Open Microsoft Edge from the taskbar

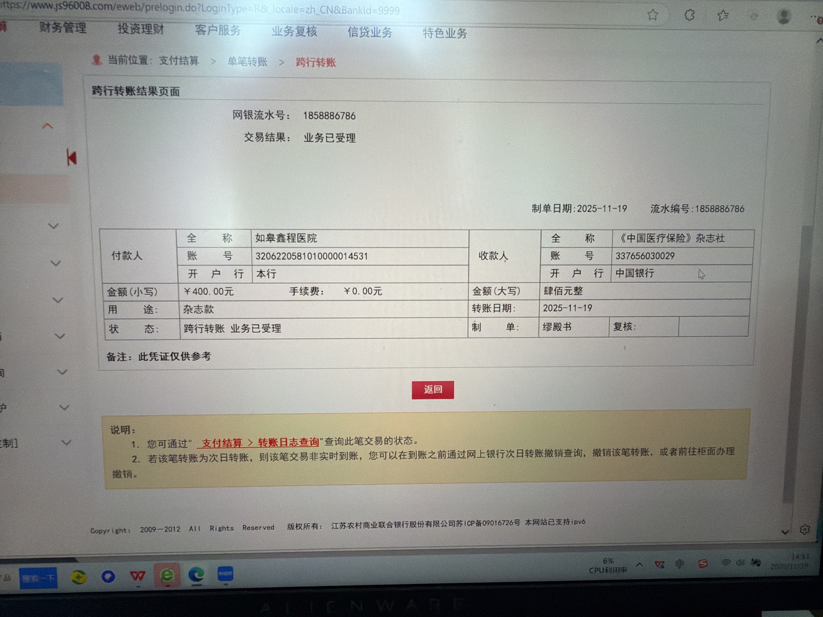pos(196,575)
